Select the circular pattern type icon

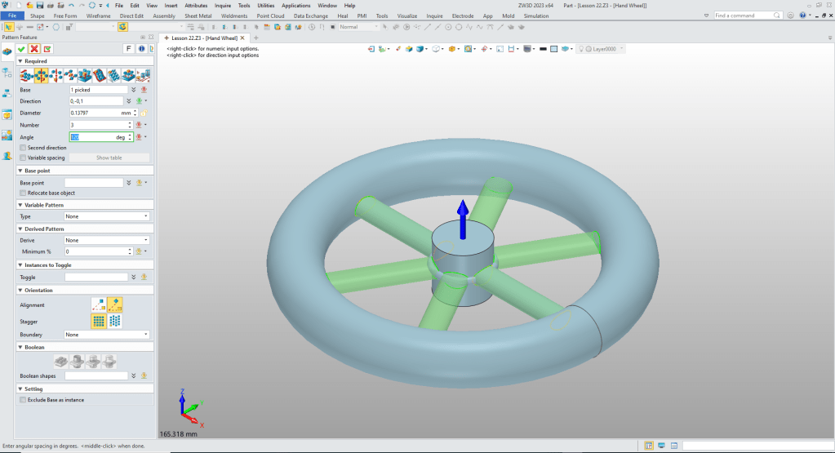point(42,75)
